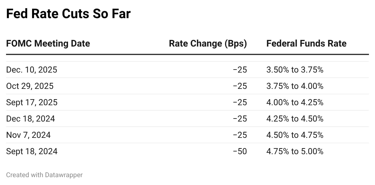Click the 3.75% to 4.00% rate cell
Screen dimensions: 375x185
(x=295, y=86)
